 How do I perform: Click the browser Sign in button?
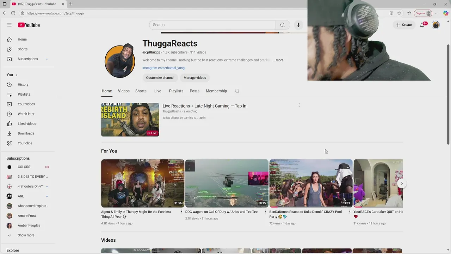pyautogui.click(x=423, y=13)
